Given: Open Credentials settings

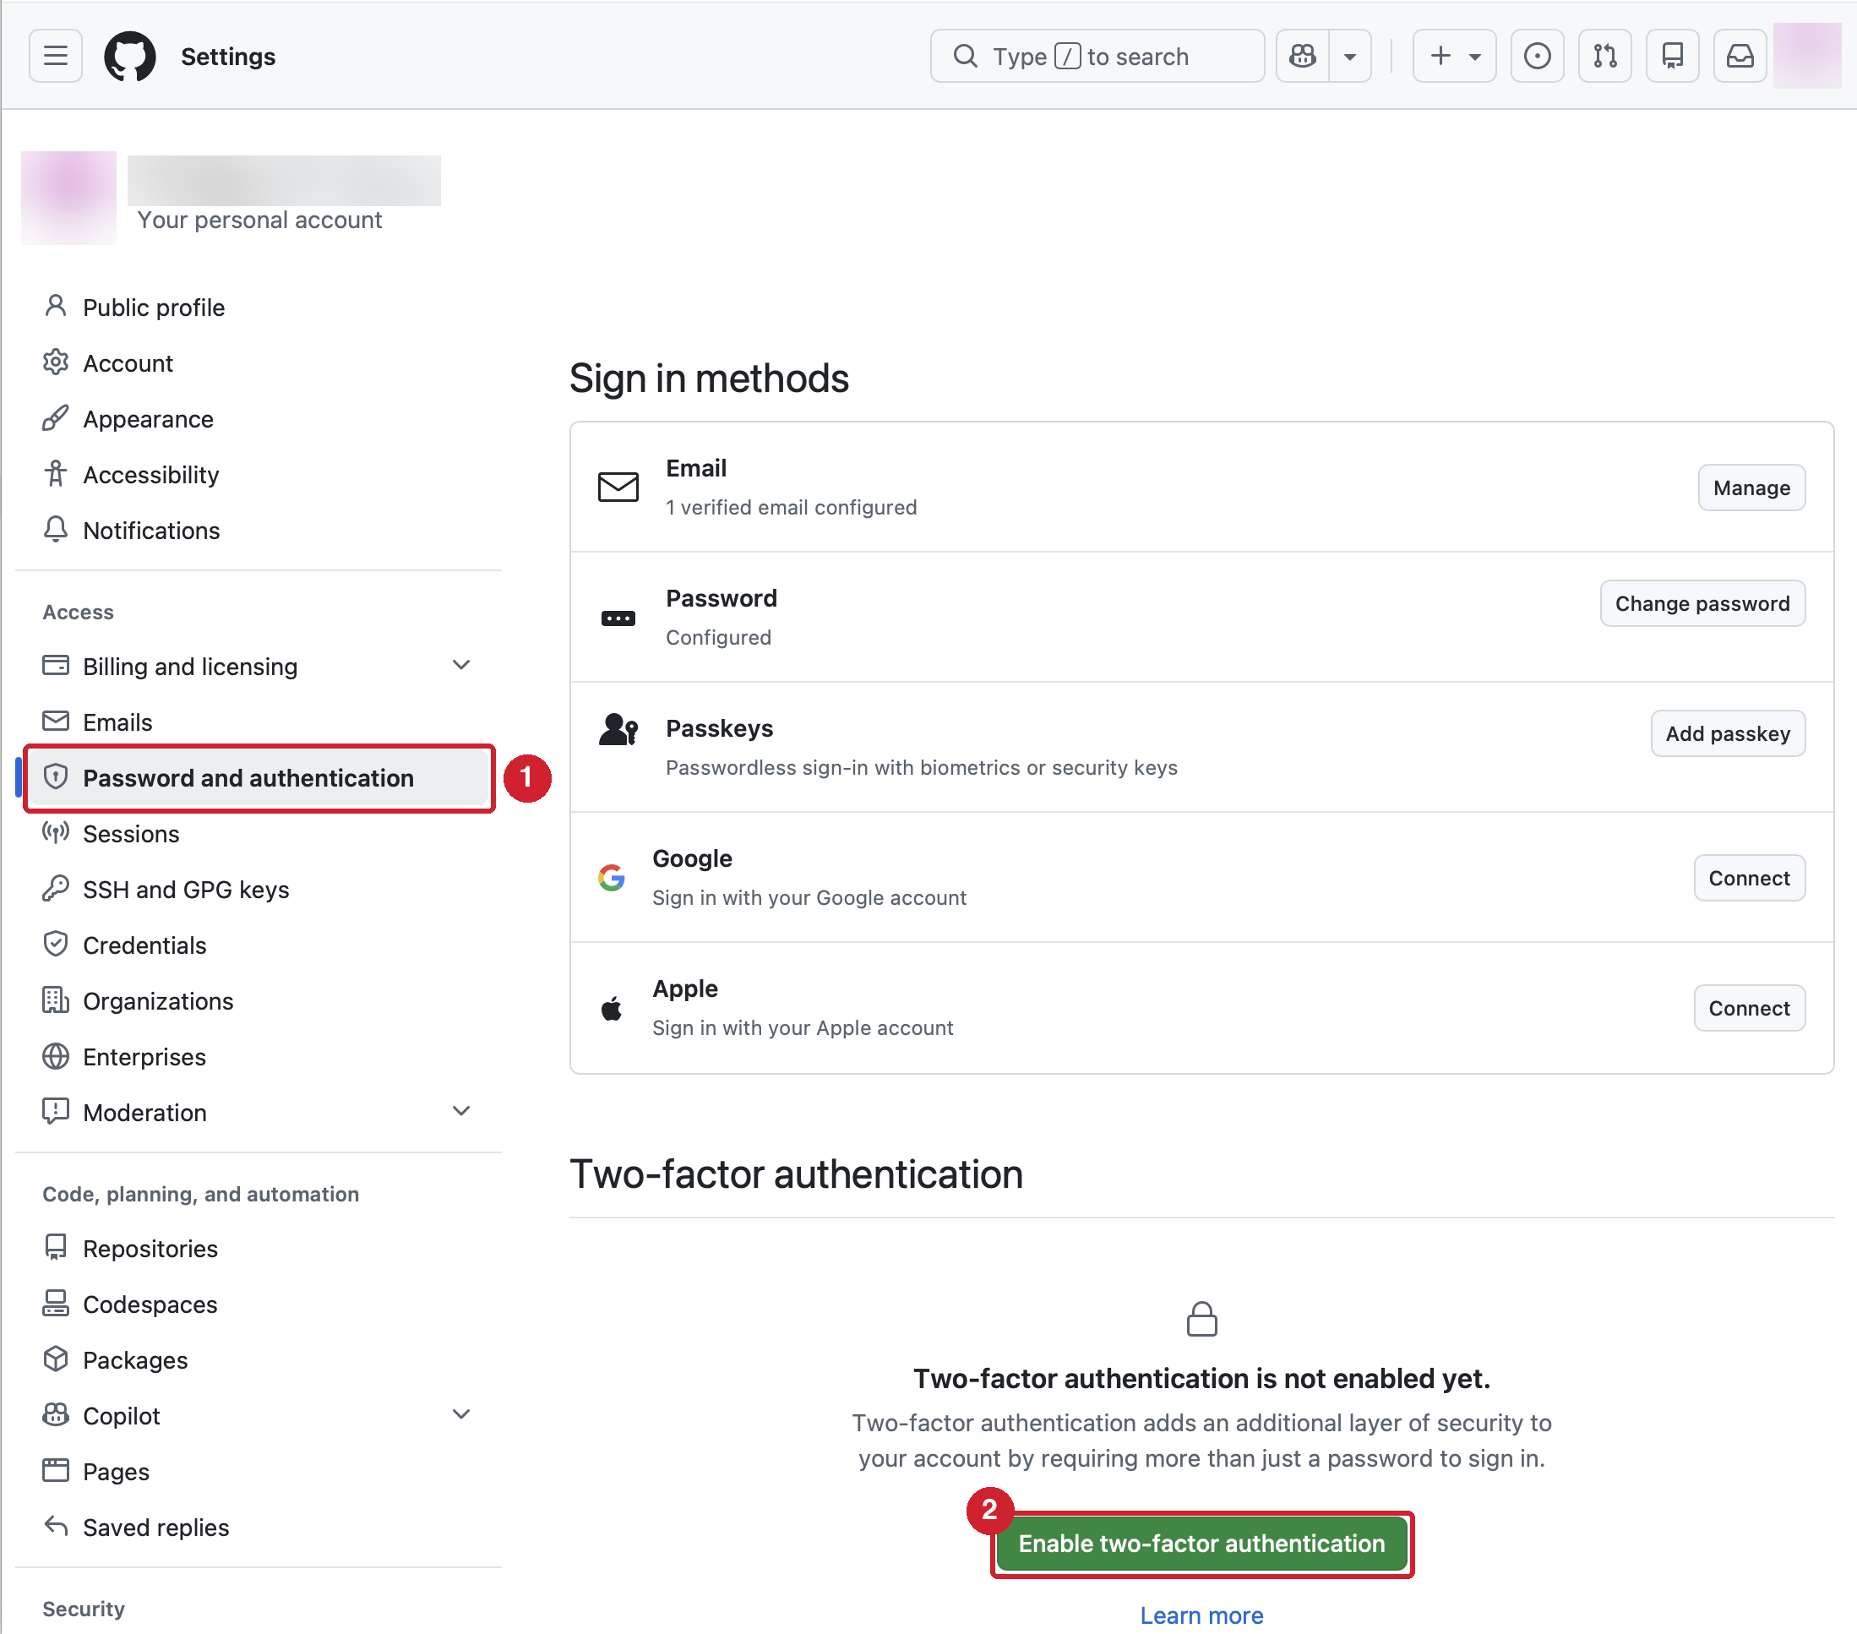Looking at the screenshot, I should click(x=259, y=945).
